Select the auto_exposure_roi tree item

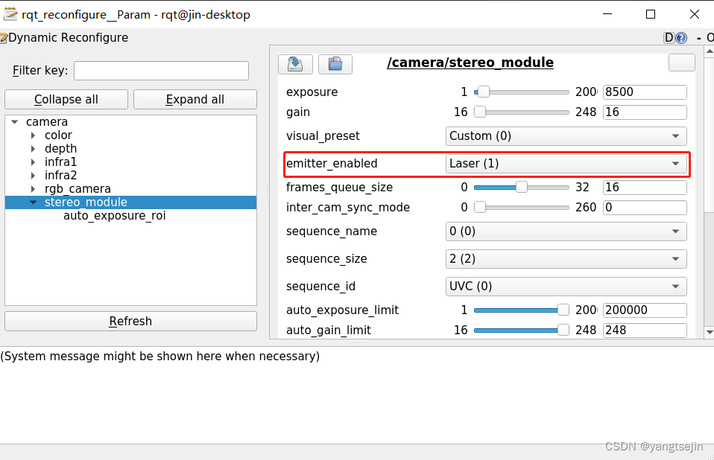point(114,215)
